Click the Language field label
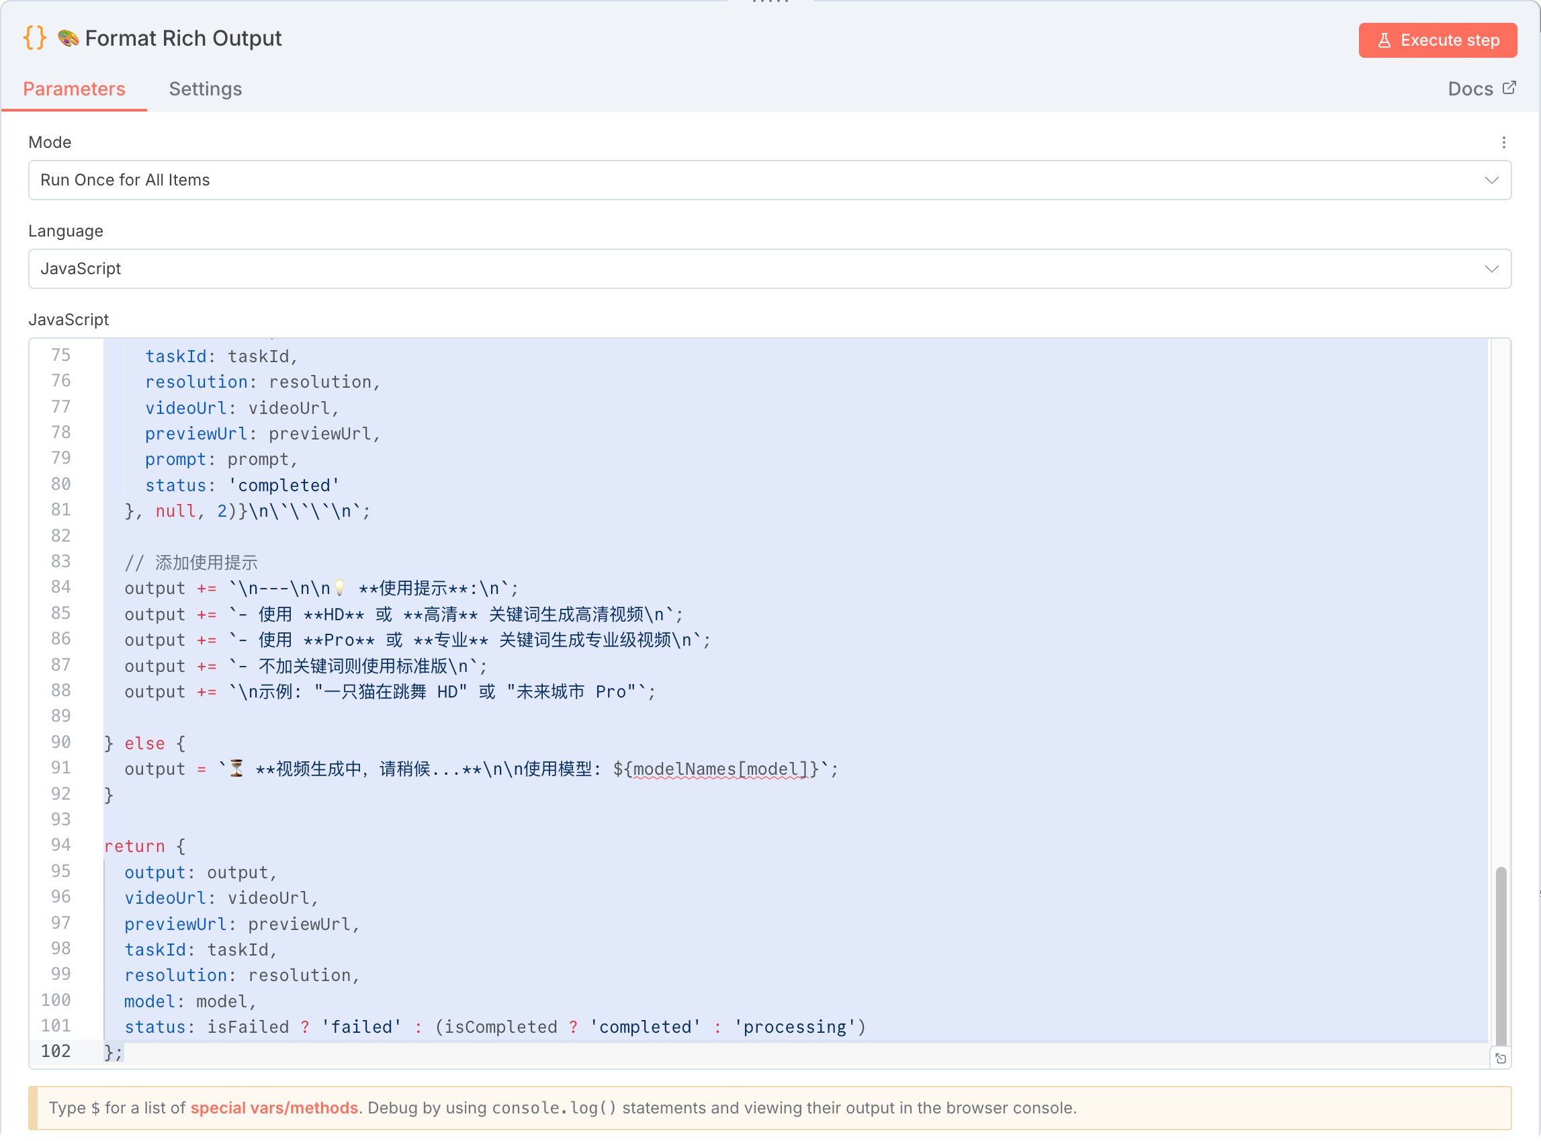Viewport: 1541px width, 1141px height. coord(66,230)
